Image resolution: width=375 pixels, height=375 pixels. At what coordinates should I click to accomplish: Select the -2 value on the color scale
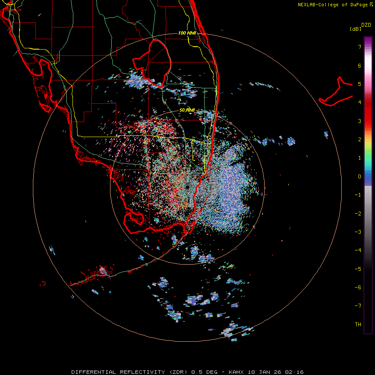[358, 214]
